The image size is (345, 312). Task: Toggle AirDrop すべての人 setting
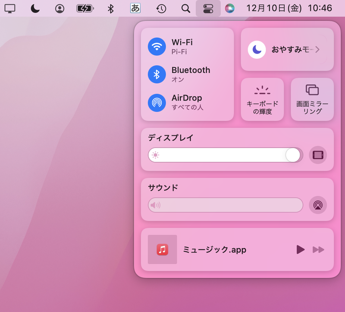[157, 103]
